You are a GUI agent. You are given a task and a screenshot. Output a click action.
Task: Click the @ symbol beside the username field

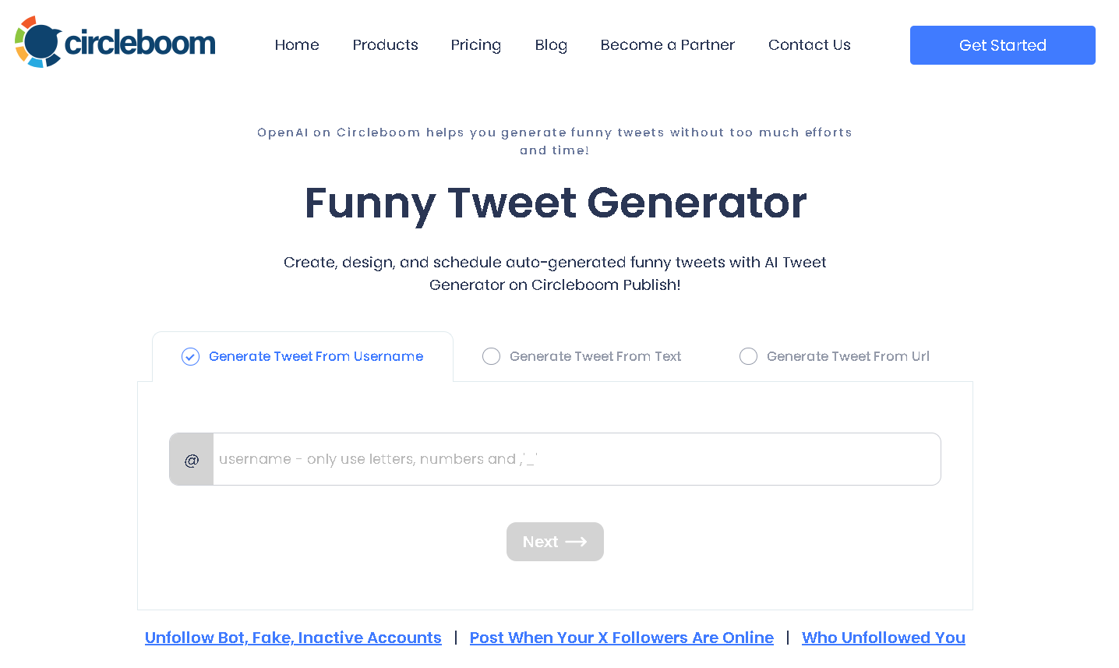pos(191,459)
